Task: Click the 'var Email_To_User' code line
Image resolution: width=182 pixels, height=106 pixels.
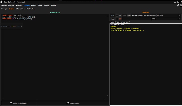Action: coord(19,17)
